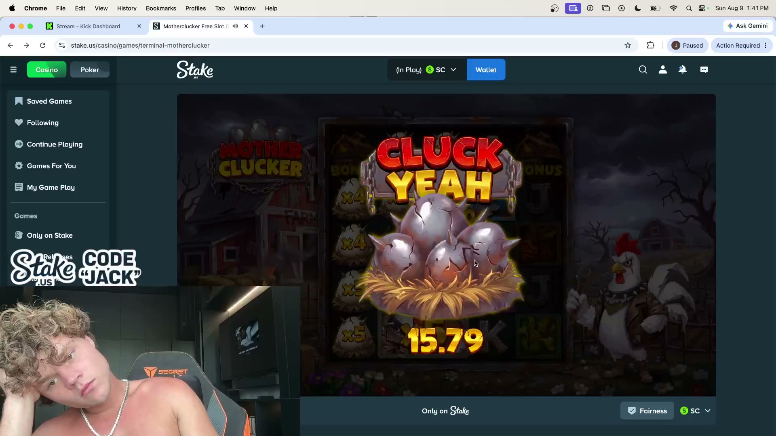Screen dimensions: 776x436
Task: Click the Following heart icon
Action: [19, 122]
